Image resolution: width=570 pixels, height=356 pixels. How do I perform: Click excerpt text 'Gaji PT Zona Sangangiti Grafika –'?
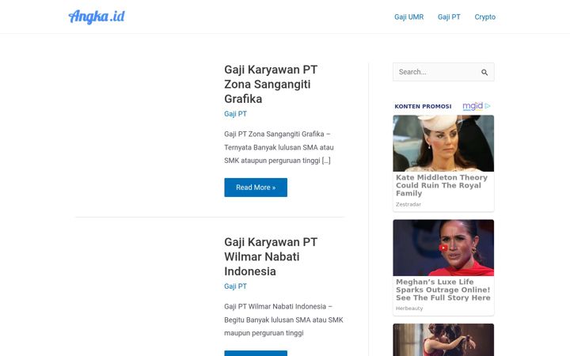[x=277, y=134]
